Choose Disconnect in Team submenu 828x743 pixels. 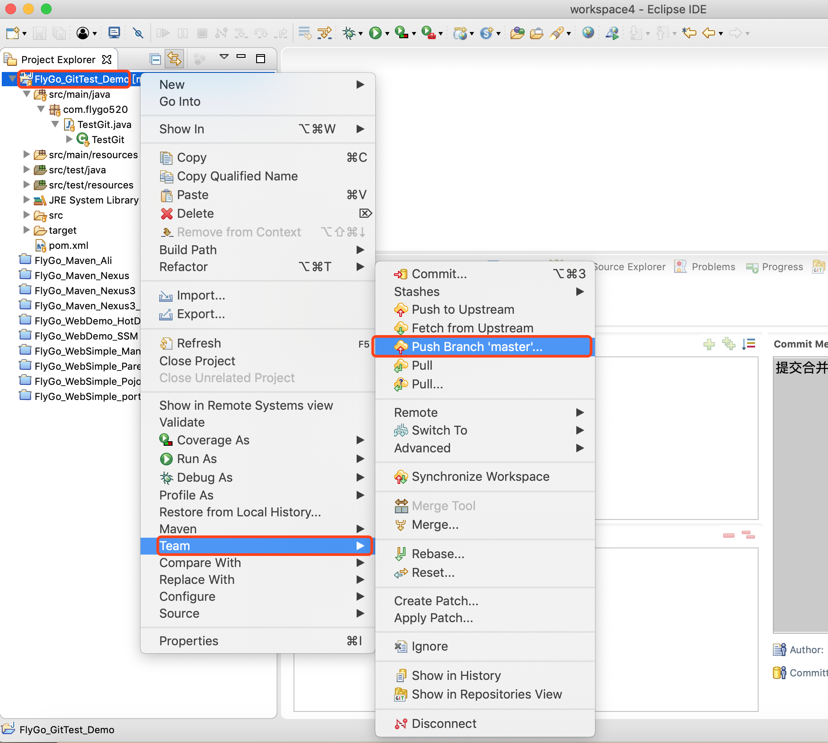pos(485,723)
